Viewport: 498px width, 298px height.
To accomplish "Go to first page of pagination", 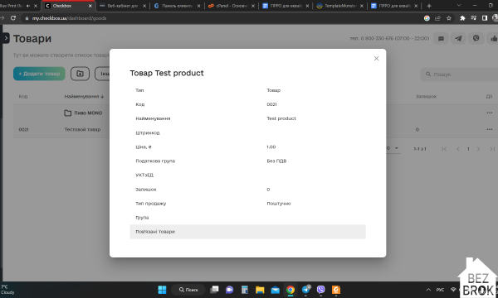I will click(x=444, y=149).
